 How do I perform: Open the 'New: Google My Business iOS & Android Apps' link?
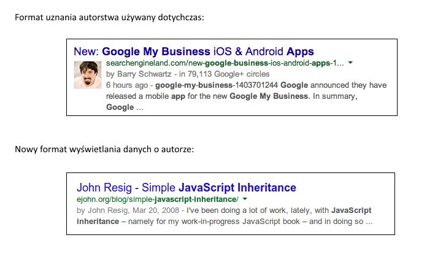tap(194, 52)
